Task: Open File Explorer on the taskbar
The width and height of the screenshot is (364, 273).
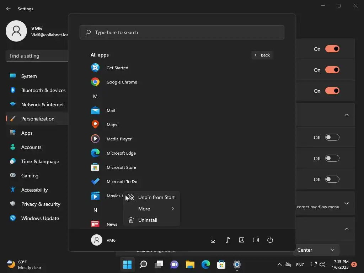Action: [x=190, y=264]
